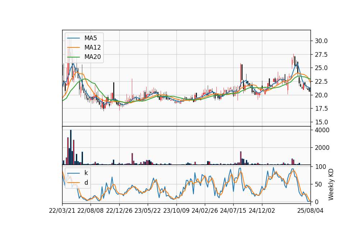Click the MA12 legend label
Image resolution: width=345 pixels, height=248 pixels.
coord(92,47)
